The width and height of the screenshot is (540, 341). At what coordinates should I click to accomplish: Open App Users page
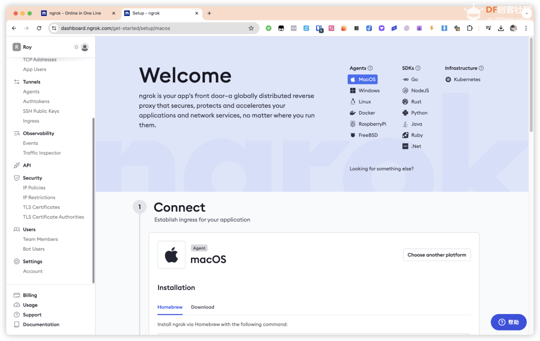tap(34, 69)
